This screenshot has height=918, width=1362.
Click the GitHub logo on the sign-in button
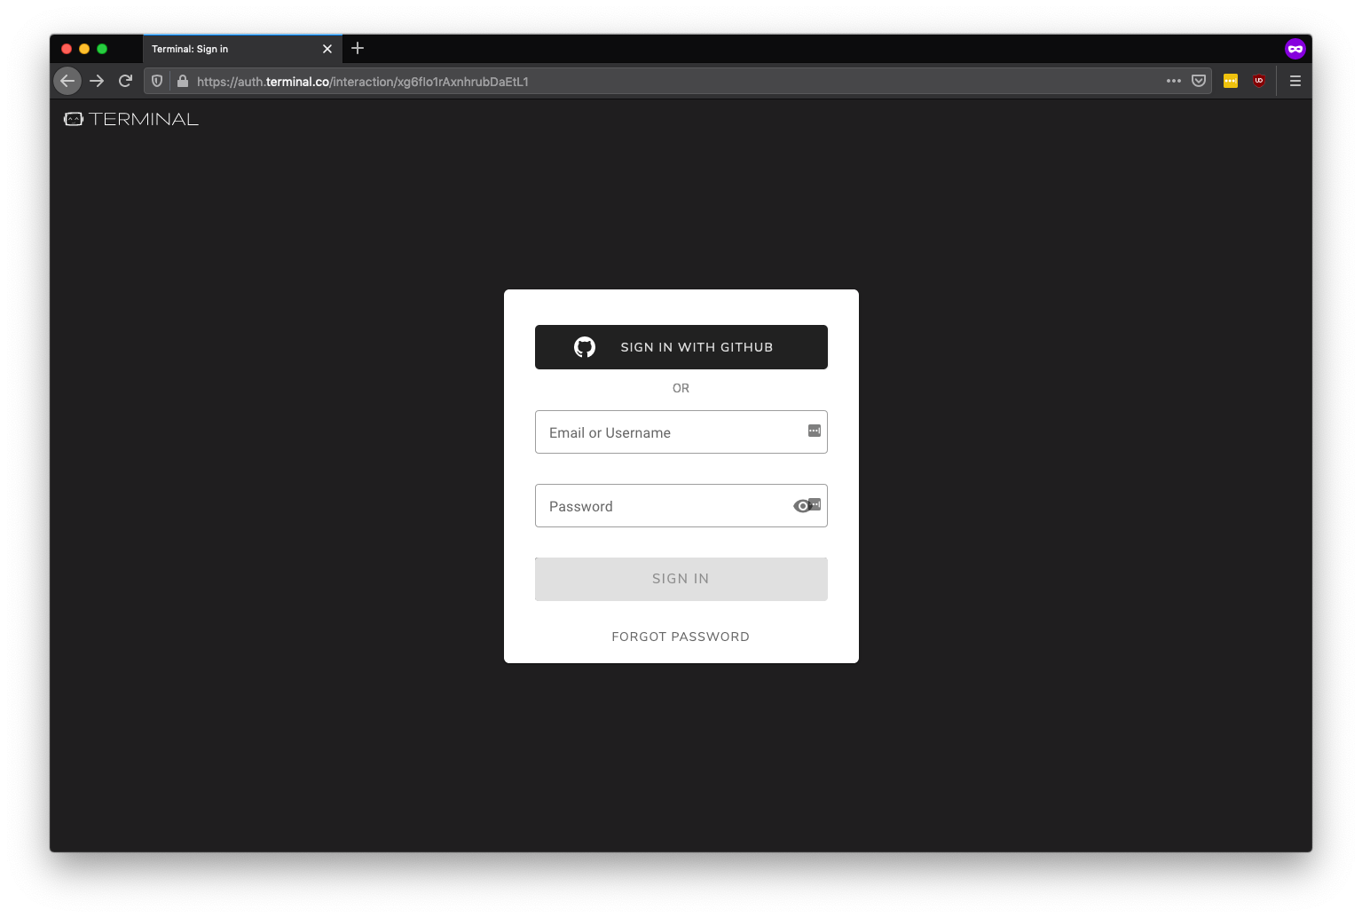pos(584,347)
